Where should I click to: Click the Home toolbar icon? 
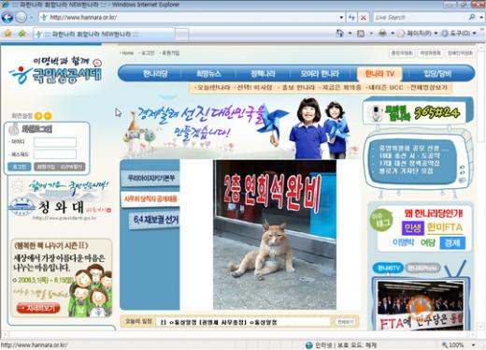point(339,33)
